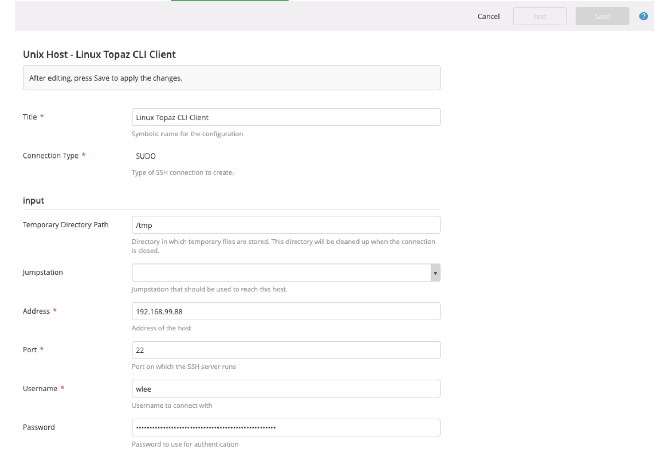The image size is (661, 452).
Task: Focus the Temporary Directory Path field
Action: pyautogui.click(x=286, y=225)
